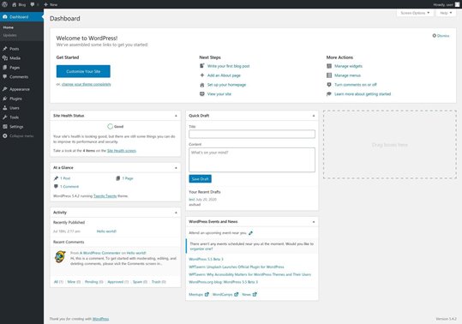Click the comments bubble icon in admin bar
The image size is (462, 324).
32,4
